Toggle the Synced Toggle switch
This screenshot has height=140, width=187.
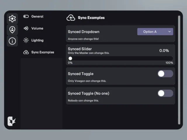pos(165,74)
